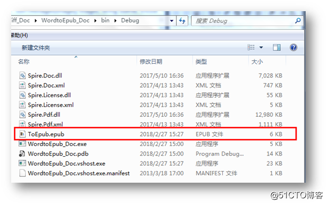Screen dimensions: 328x205
Task: Select the Spire.License.xml file name
Action: [x=51, y=105]
